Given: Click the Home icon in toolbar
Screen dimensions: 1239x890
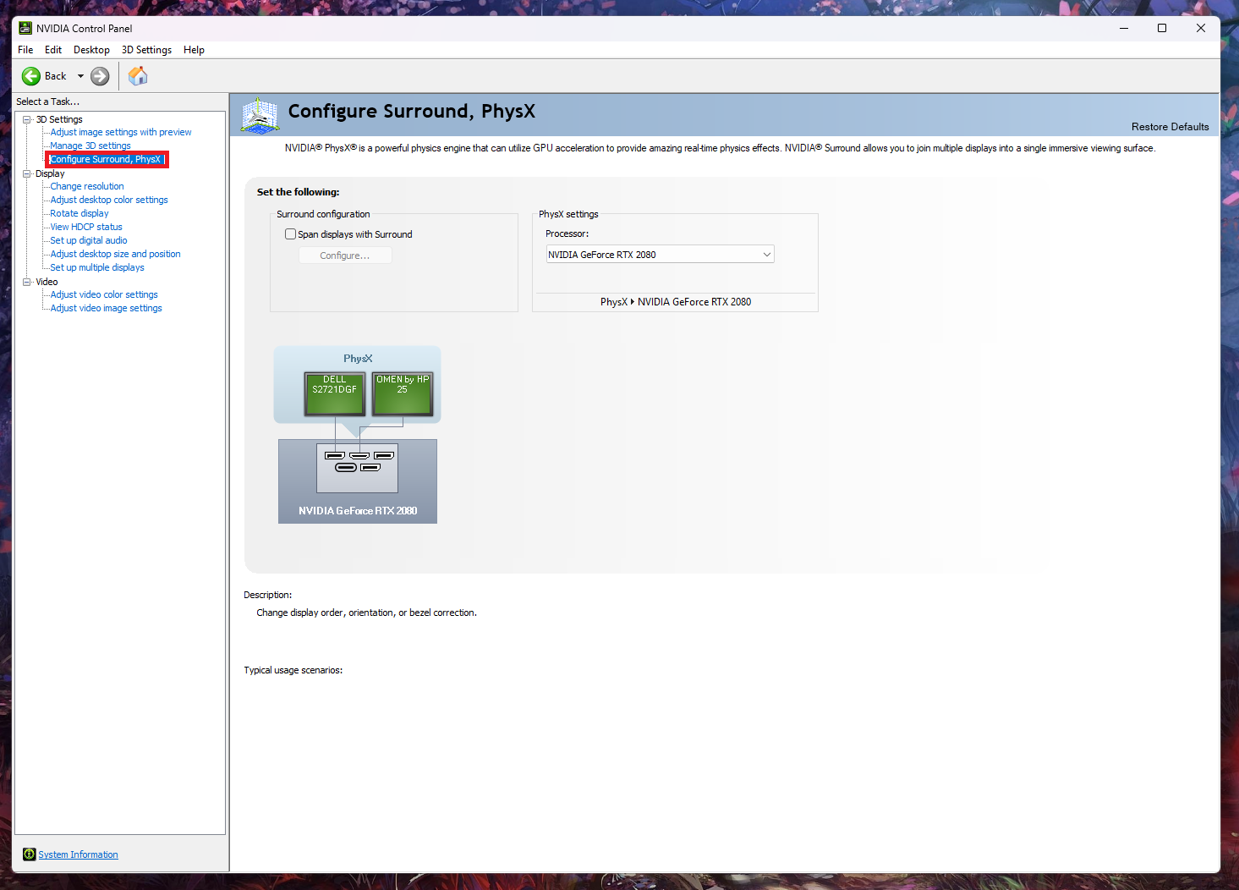Looking at the screenshot, I should pyautogui.click(x=138, y=76).
